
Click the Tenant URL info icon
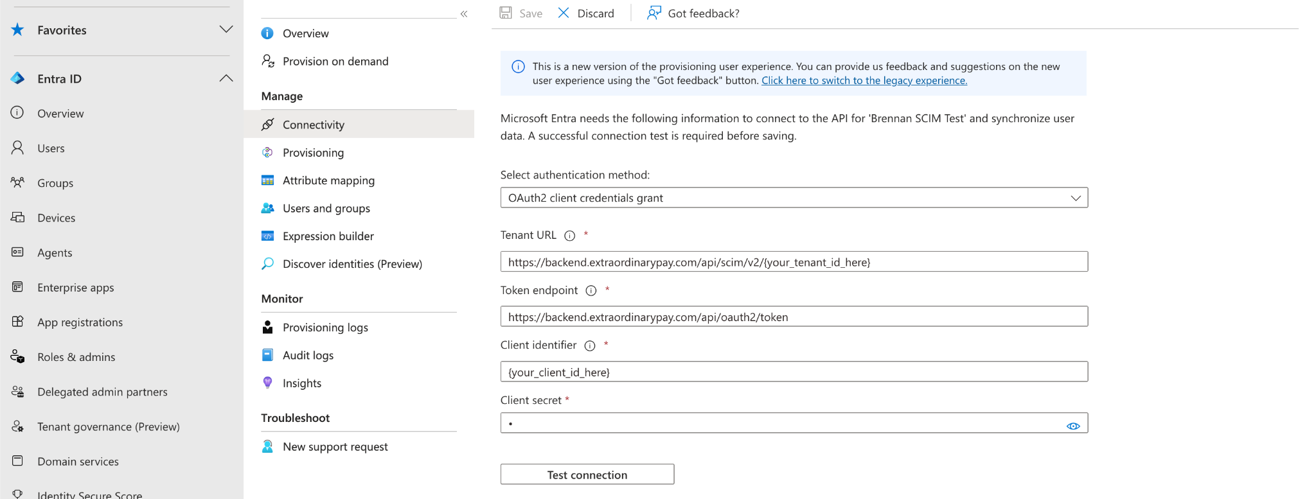[x=569, y=236]
